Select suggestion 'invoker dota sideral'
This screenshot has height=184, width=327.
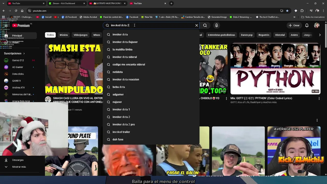pos(151,57)
